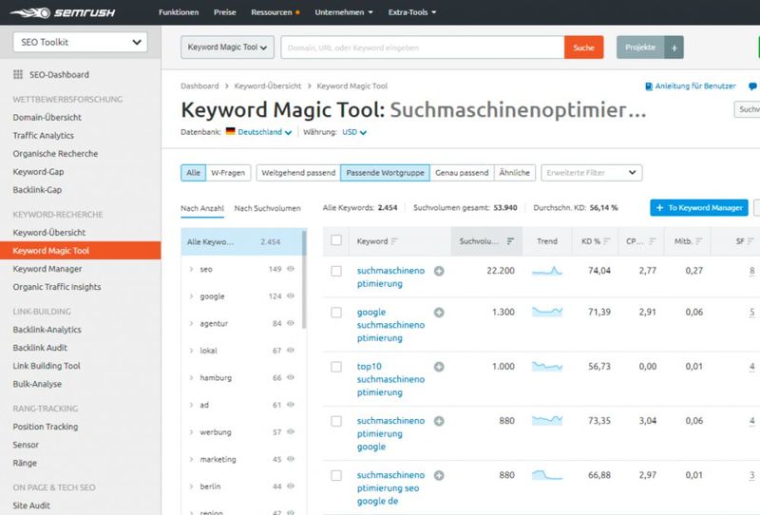Add suchmaschinenoptimierung google via plus icon

click(x=439, y=421)
